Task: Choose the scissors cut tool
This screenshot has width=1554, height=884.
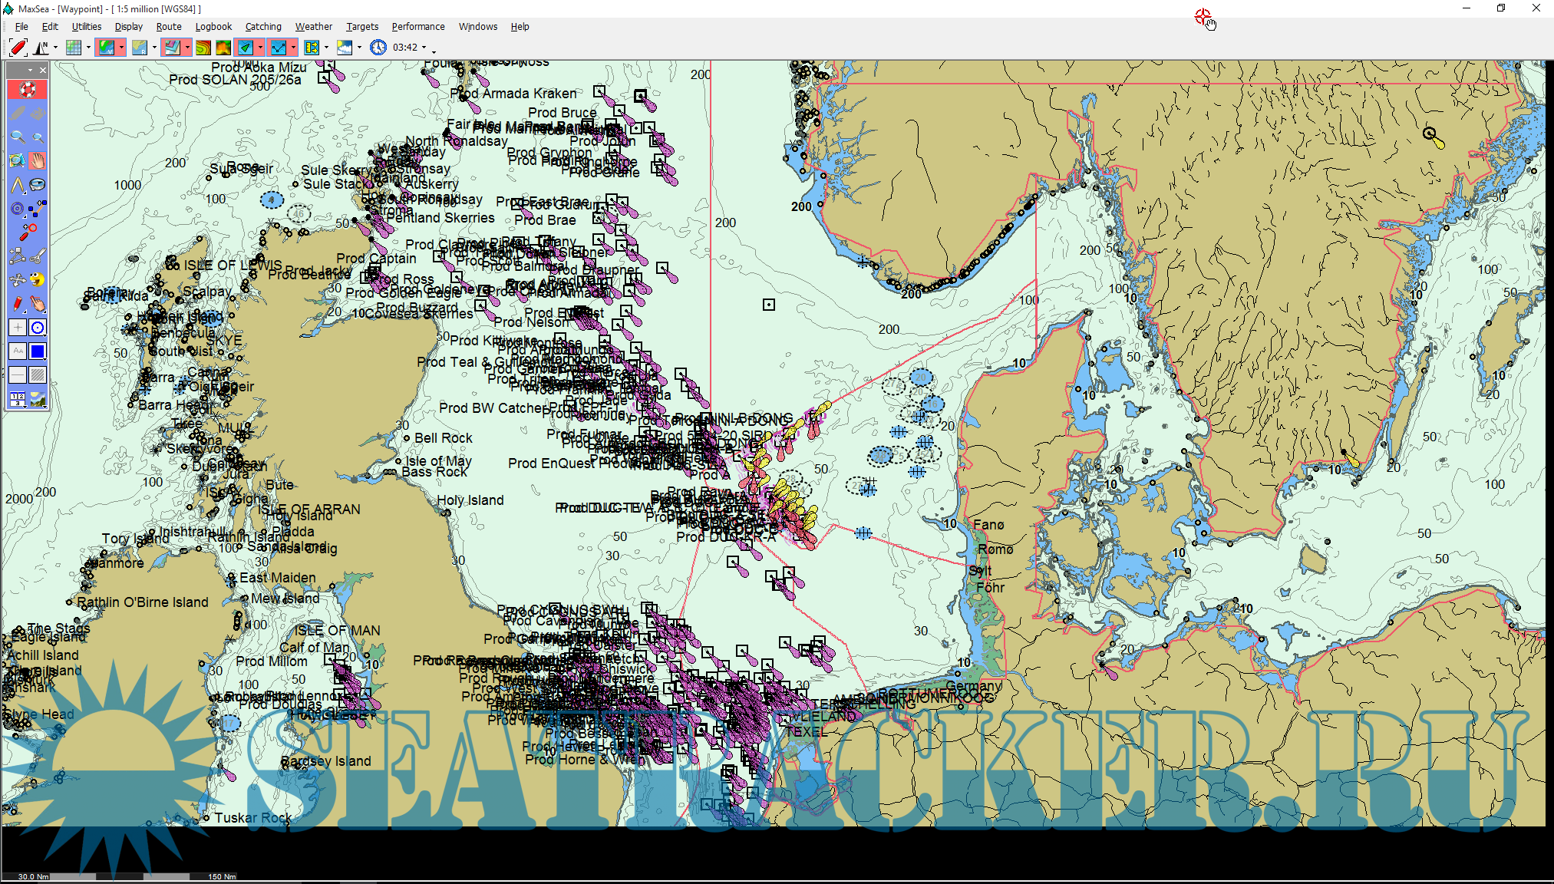Action: click(x=38, y=256)
